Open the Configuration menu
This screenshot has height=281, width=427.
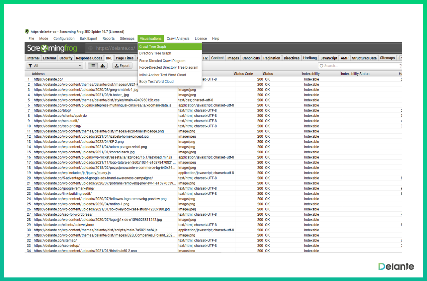point(64,38)
